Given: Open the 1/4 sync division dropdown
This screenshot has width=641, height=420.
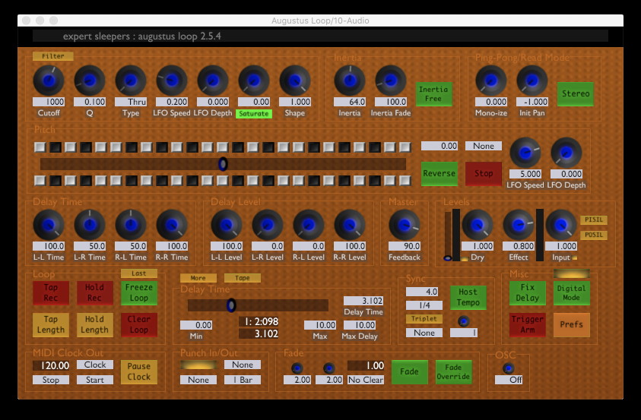Looking at the screenshot, I should (424, 305).
